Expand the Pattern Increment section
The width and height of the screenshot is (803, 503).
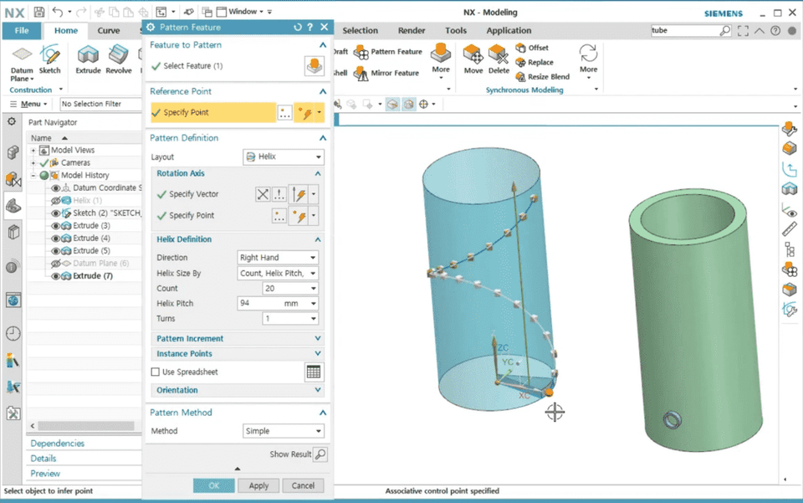(x=238, y=339)
